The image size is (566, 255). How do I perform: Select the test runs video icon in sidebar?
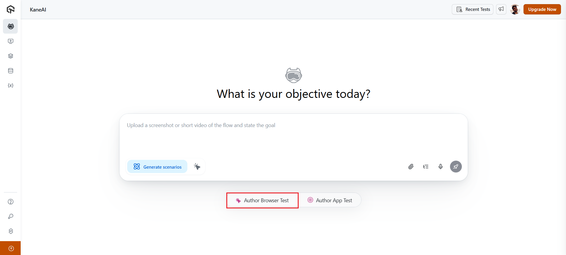point(10,41)
